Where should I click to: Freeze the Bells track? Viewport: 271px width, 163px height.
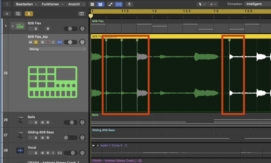click(x=43, y=122)
